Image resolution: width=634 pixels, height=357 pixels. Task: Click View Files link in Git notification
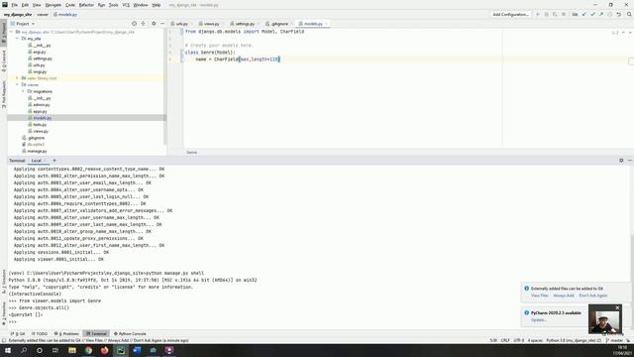(x=539, y=296)
